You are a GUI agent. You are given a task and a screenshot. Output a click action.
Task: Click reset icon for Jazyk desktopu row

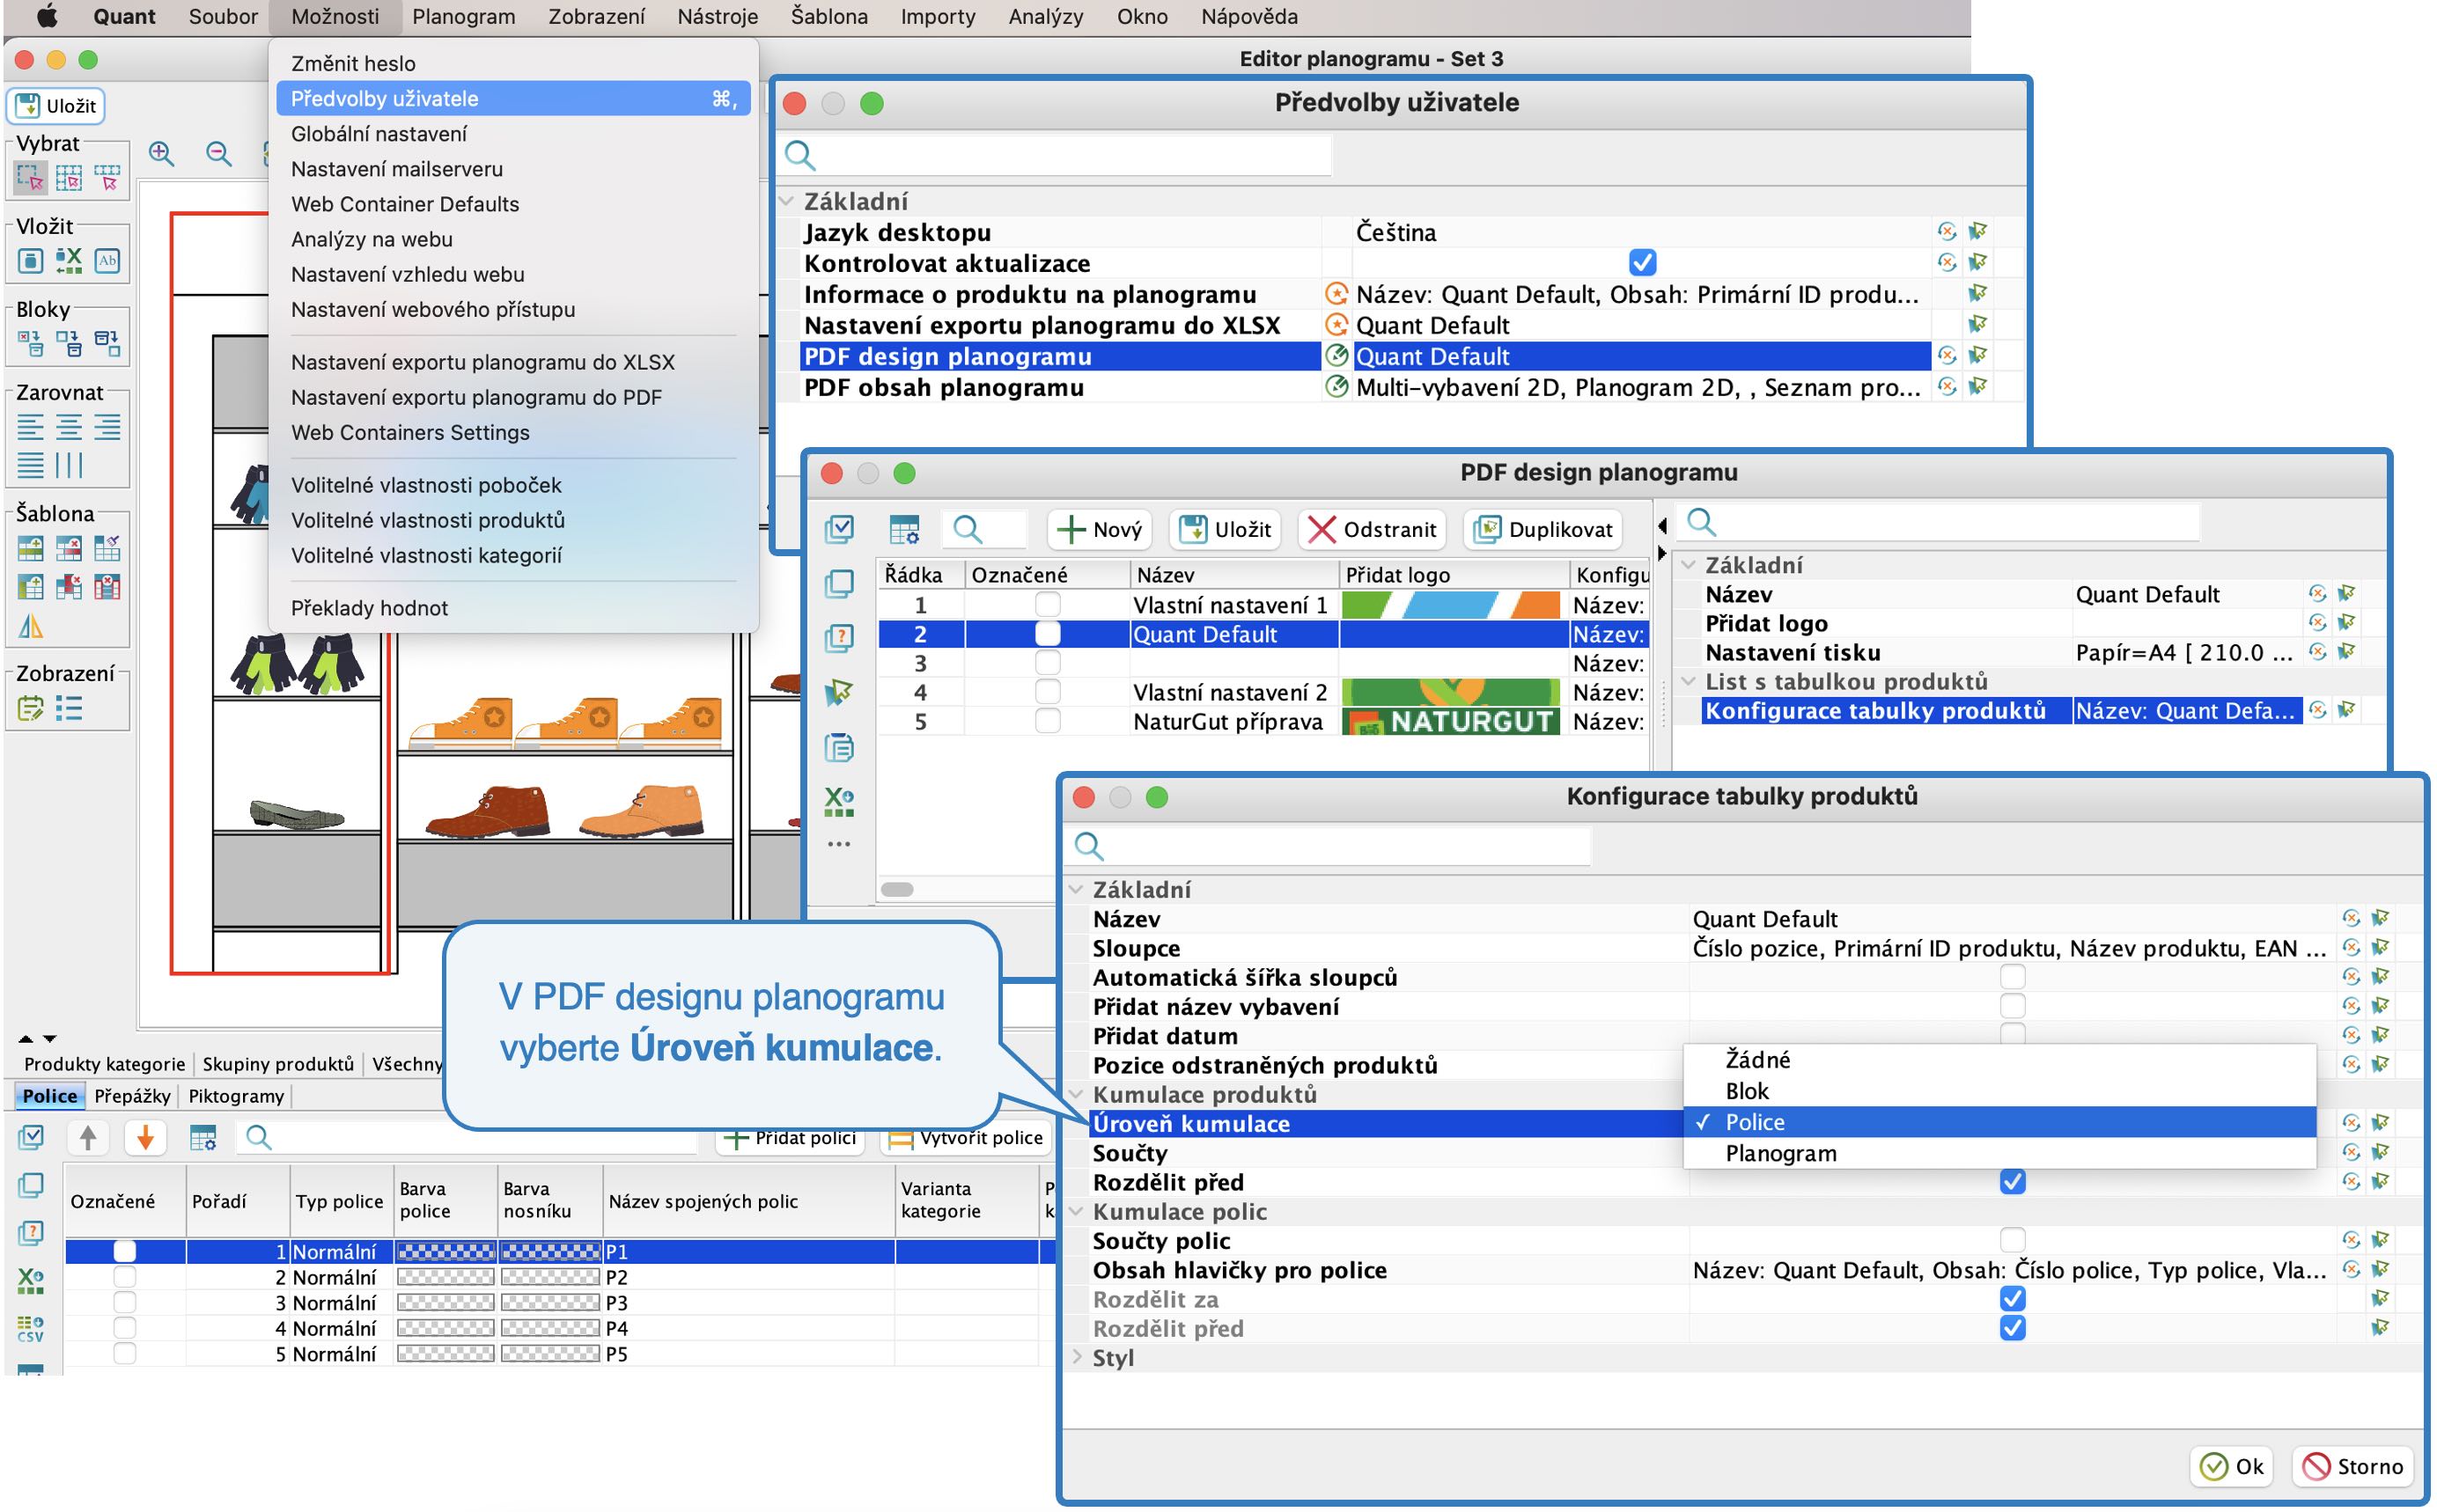pyautogui.click(x=1947, y=232)
